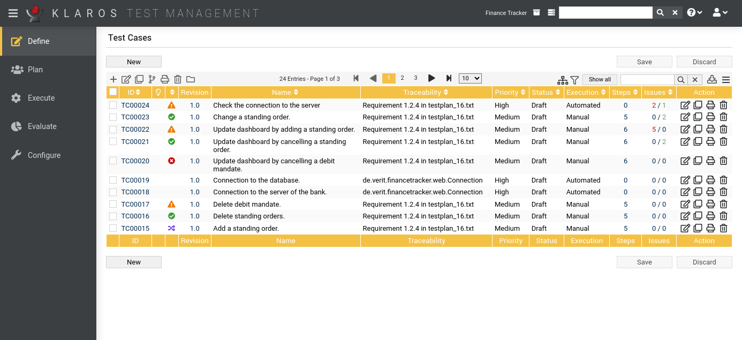Open test case TC00015 link

click(135, 229)
